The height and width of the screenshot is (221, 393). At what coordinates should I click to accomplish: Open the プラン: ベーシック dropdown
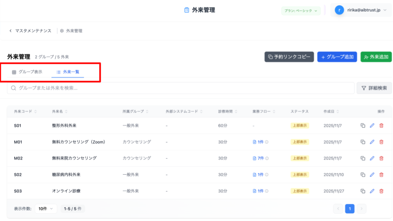pyautogui.click(x=301, y=11)
